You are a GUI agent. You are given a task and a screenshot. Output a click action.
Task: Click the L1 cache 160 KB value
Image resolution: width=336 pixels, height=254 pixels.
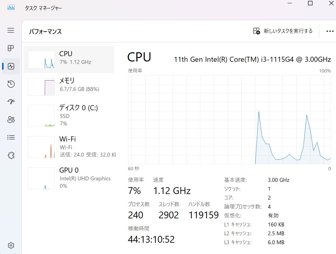(x=276, y=225)
